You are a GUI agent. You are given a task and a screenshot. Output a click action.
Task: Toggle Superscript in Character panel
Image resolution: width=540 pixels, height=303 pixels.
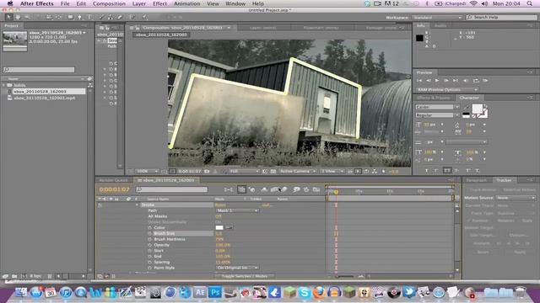(x=468, y=170)
